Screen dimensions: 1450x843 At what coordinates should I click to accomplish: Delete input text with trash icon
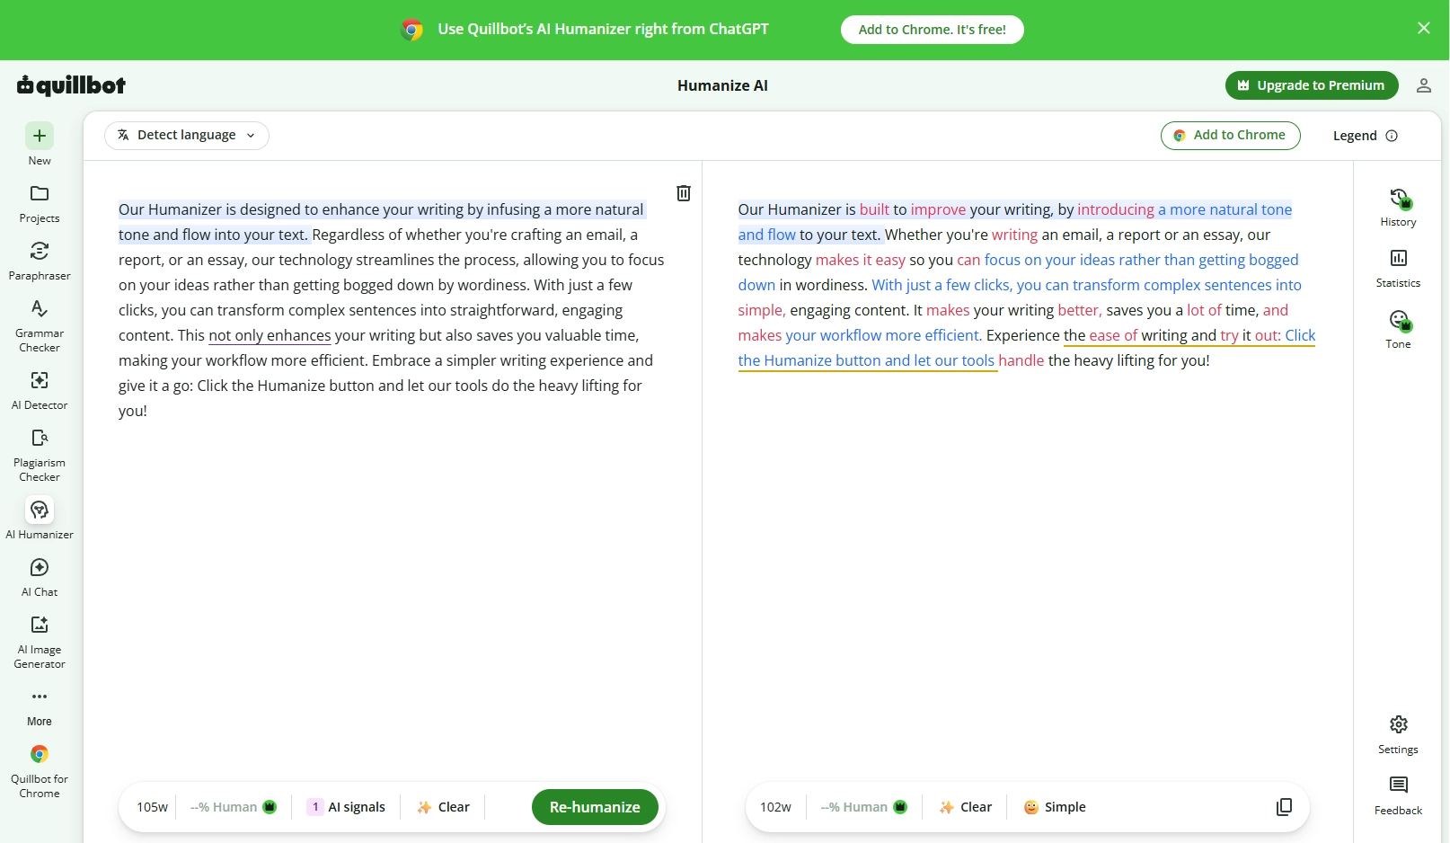click(x=684, y=193)
